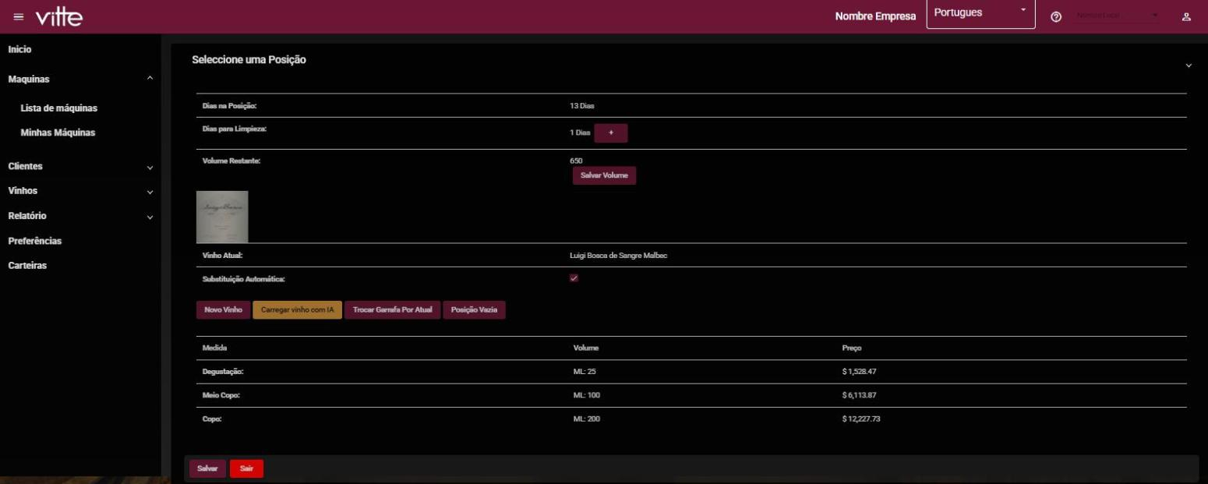This screenshot has width=1208, height=484.
Task: Click the Volume Restante value 650
Action: tap(577, 161)
